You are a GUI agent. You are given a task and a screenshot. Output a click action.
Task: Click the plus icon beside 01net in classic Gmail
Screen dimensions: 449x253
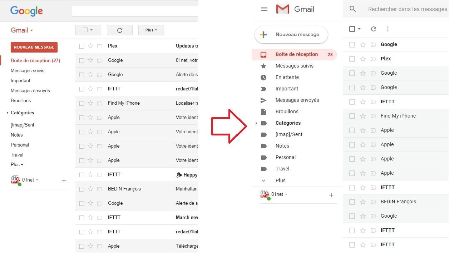pyautogui.click(x=64, y=181)
